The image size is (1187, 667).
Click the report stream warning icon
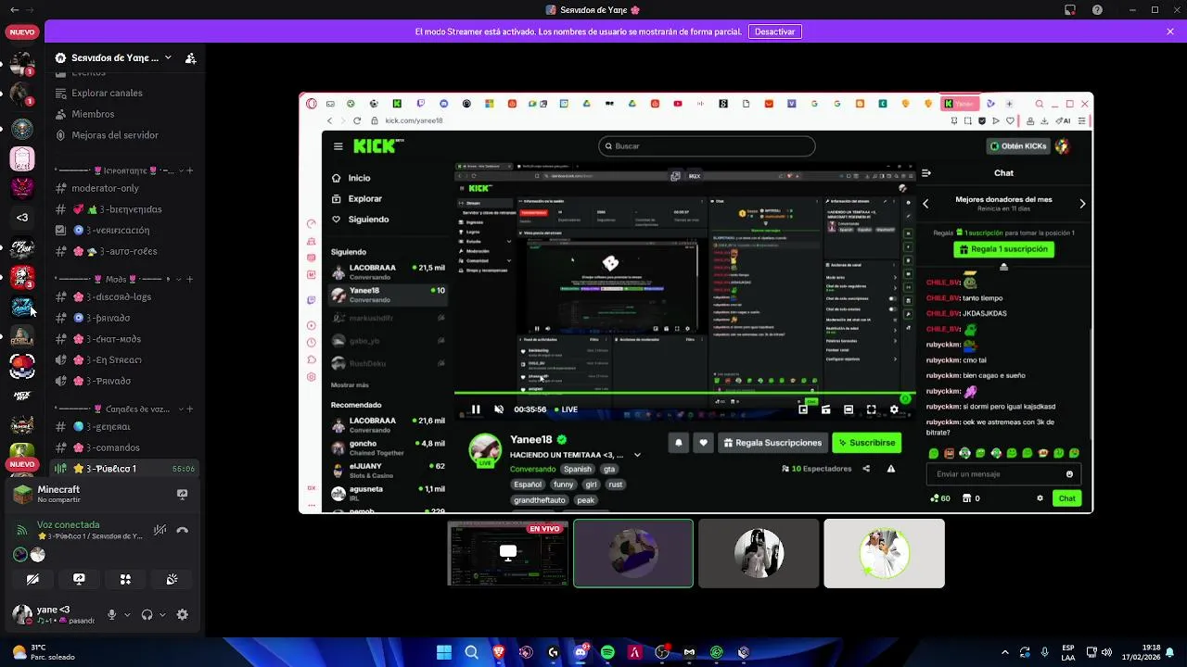pos(891,469)
